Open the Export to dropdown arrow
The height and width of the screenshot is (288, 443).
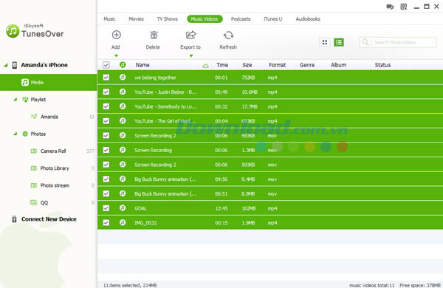[191, 55]
